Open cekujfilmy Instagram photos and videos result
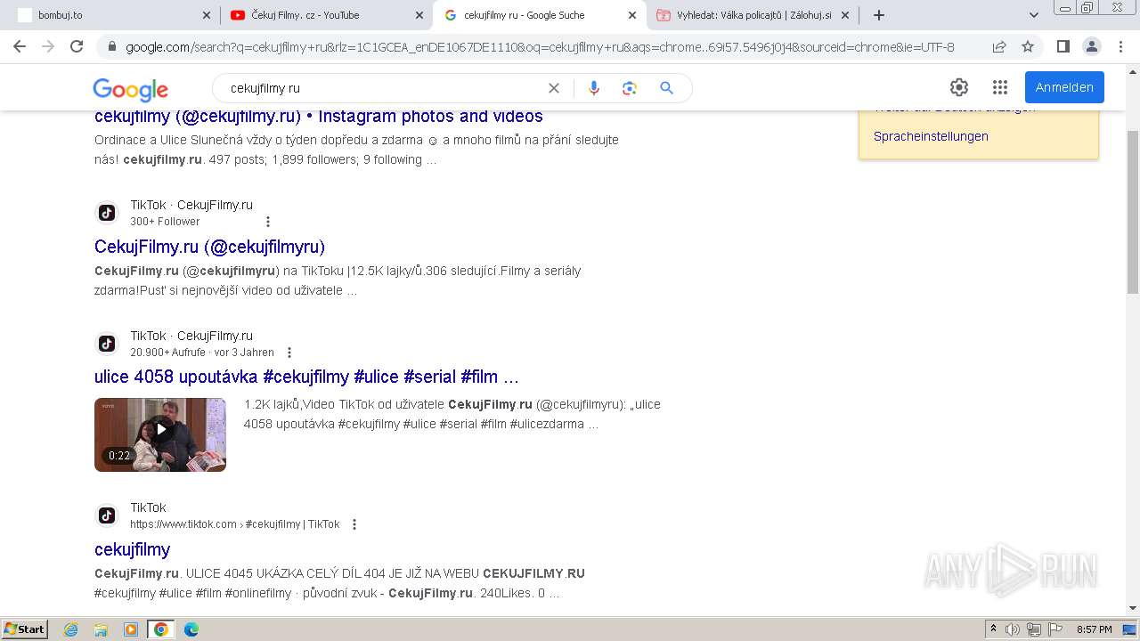1140x641 pixels. pos(319,116)
